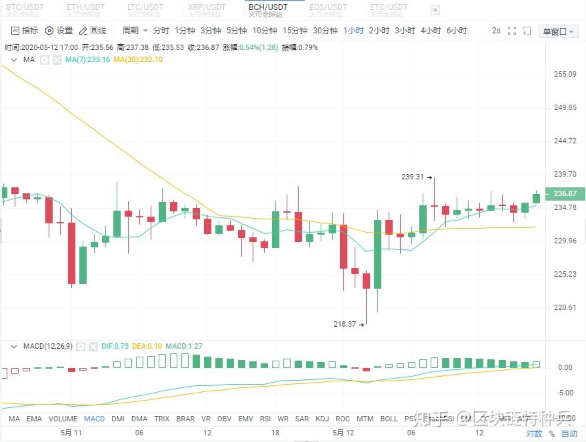Viewport: 586px width, 442px height.
Task: Select the BCH/USDT tab
Action: pyautogui.click(x=268, y=10)
